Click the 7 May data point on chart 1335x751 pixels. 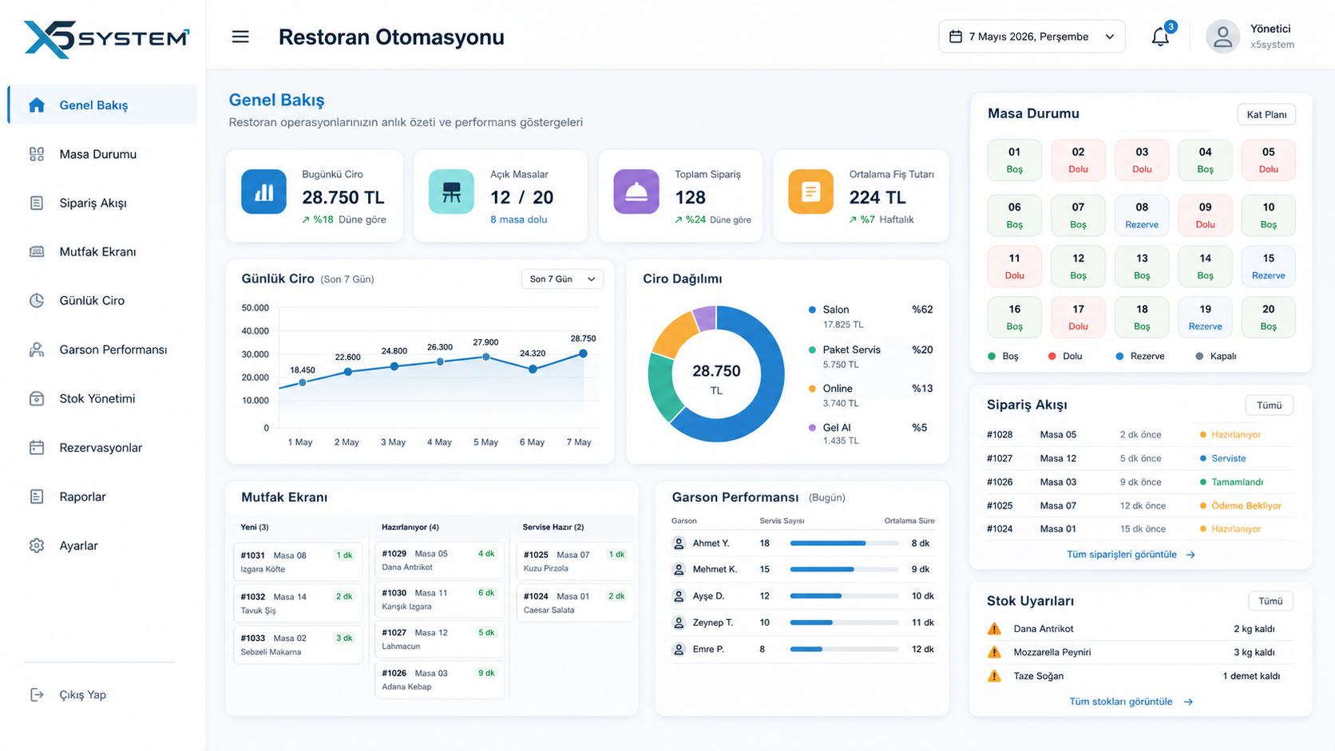(x=583, y=354)
